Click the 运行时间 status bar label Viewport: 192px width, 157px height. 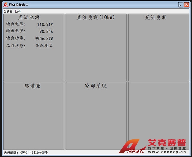pyautogui.click(x=11, y=153)
